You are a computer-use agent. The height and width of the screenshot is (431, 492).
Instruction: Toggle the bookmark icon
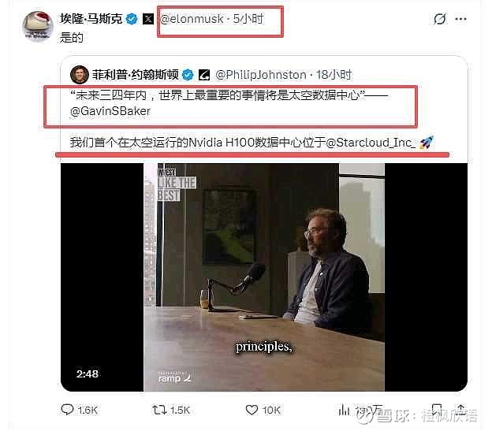(437, 410)
